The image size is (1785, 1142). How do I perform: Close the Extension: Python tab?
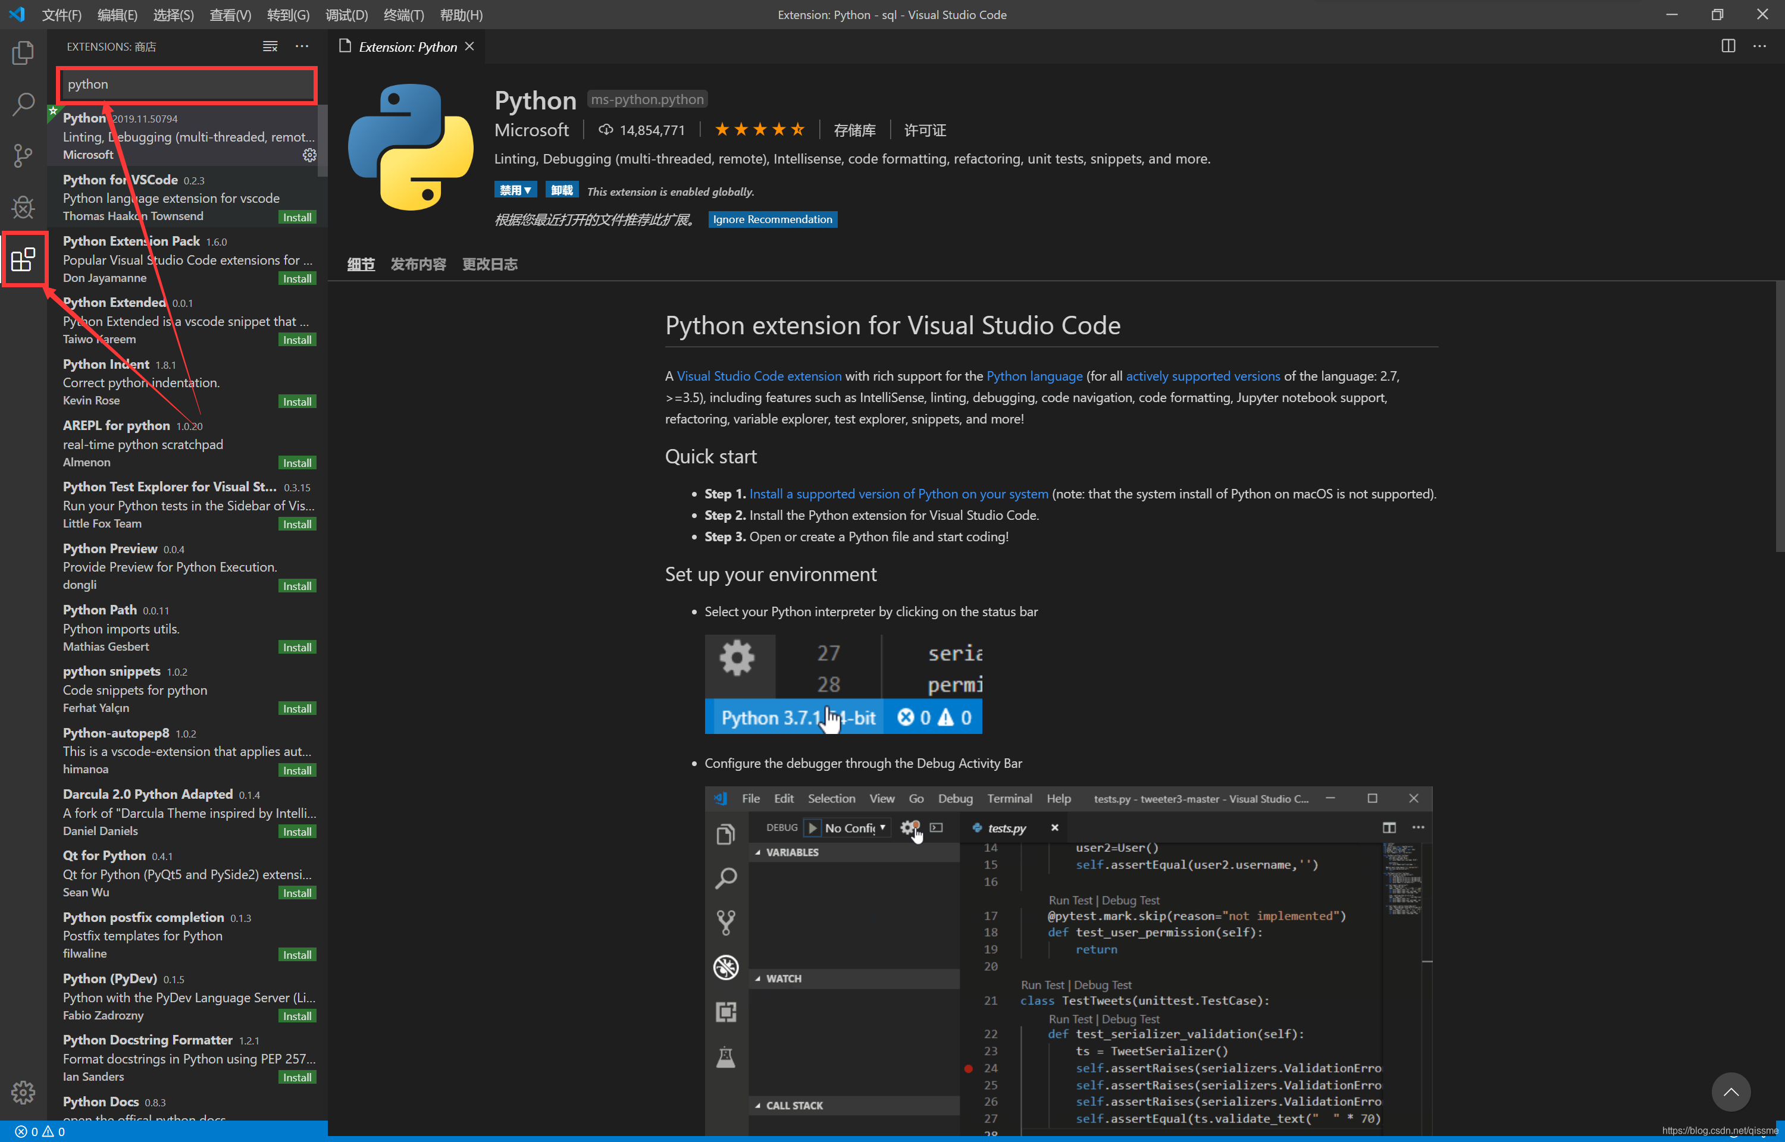[469, 47]
